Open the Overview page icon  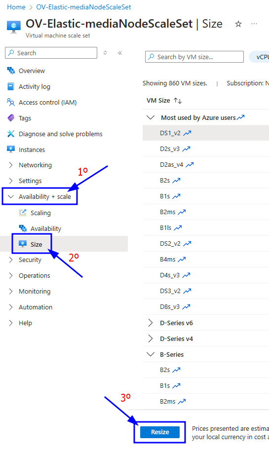coord(11,71)
